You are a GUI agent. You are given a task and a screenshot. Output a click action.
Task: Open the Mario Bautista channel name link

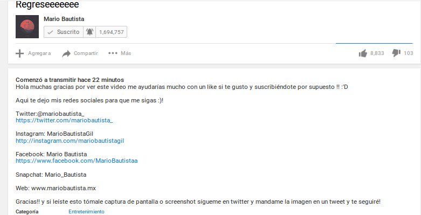pyautogui.click(x=64, y=19)
